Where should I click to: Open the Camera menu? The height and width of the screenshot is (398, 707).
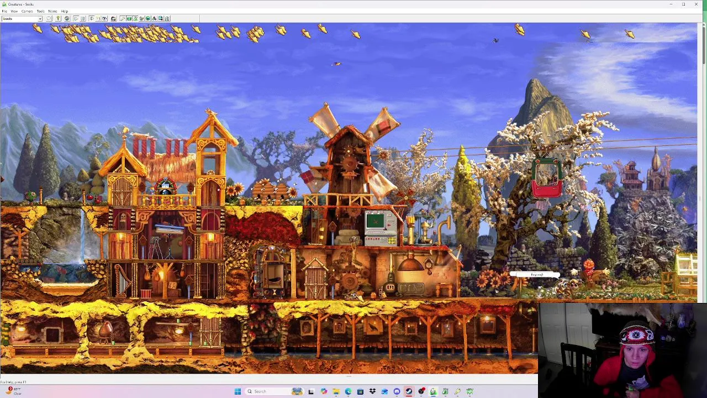tap(27, 11)
